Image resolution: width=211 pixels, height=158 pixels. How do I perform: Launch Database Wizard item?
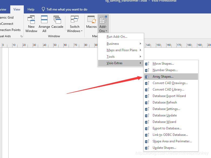coord(171,122)
